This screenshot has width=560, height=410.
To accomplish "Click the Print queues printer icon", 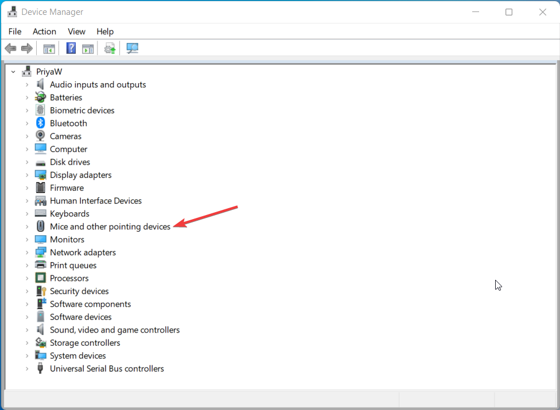I will click(41, 265).
